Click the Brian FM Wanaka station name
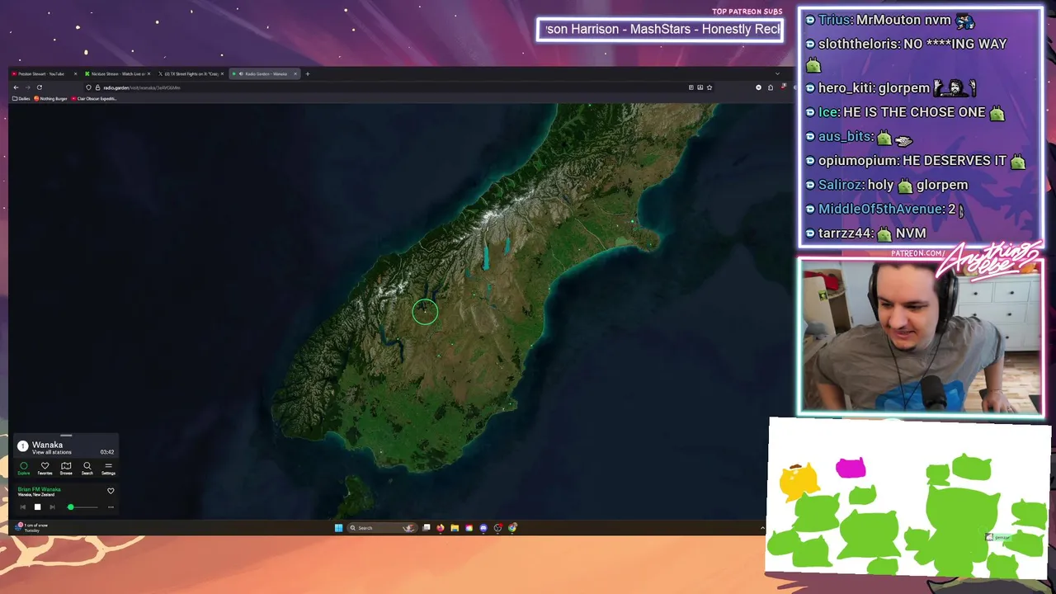Viewport: 1056px width, 594px height. coord(39,489)
